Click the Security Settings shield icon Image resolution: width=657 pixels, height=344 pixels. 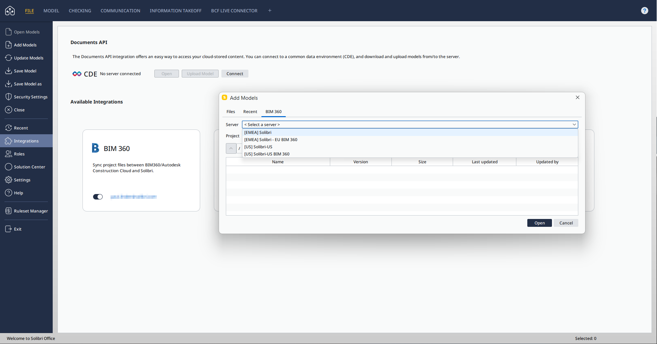pos(9,97)
